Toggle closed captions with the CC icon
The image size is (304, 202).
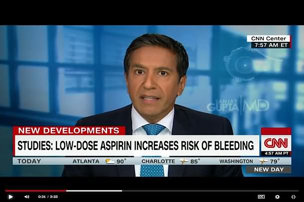pyautogui.click(x=261, y=197)
